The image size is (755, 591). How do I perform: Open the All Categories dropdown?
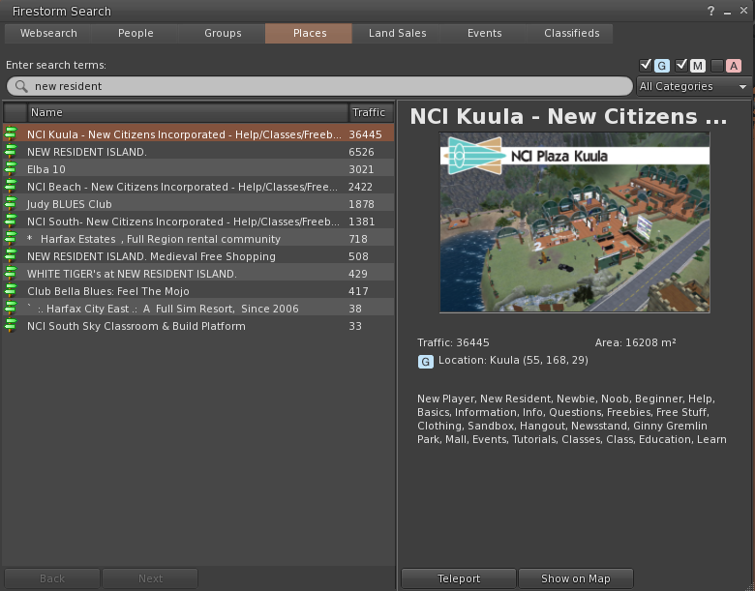tap(694, 86)
